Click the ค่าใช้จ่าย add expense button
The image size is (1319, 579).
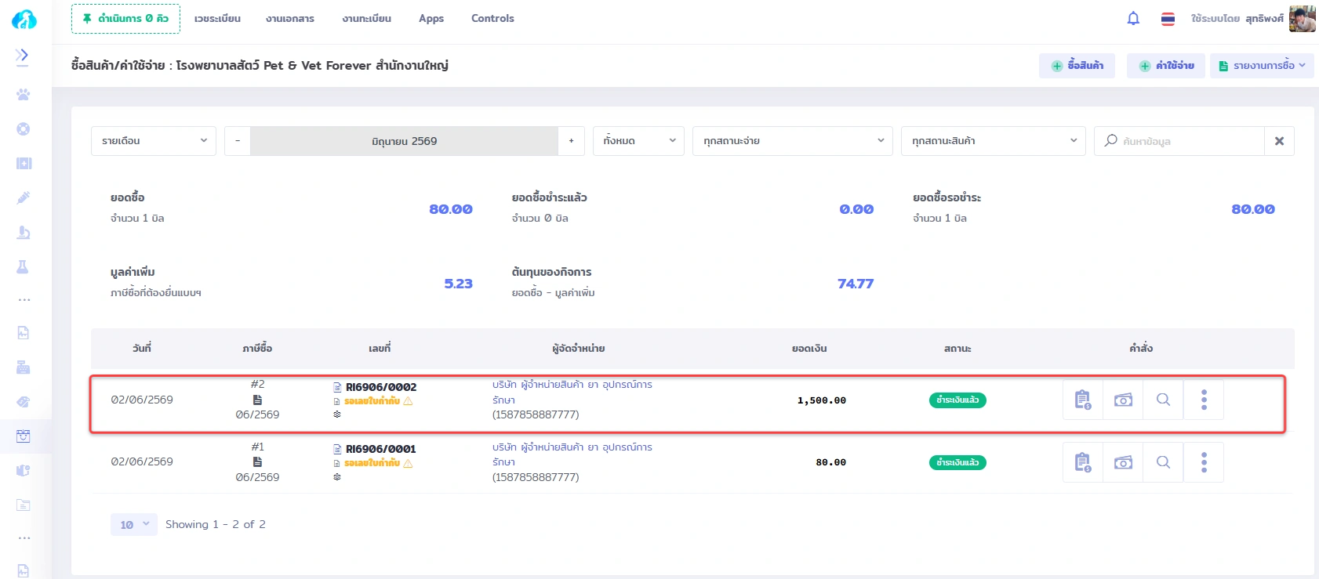tap(1166, 66)
